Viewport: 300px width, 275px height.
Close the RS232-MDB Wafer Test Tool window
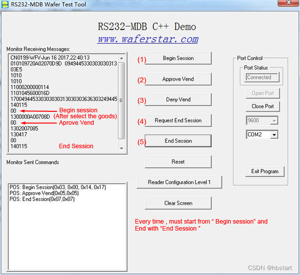point(288,2)
